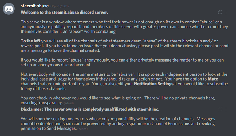Click the paragraph starting 'Not everybody will consider'
Viewport: 236px width, 136px height.
click(x=124, y=81)
